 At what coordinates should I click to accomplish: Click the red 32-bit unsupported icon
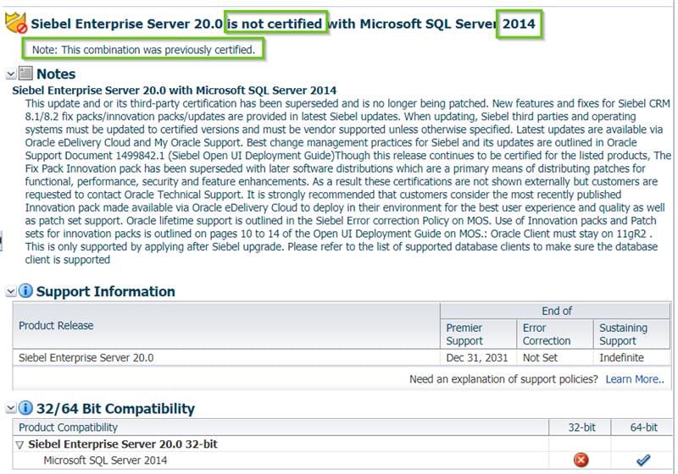[x=581, y=460]
